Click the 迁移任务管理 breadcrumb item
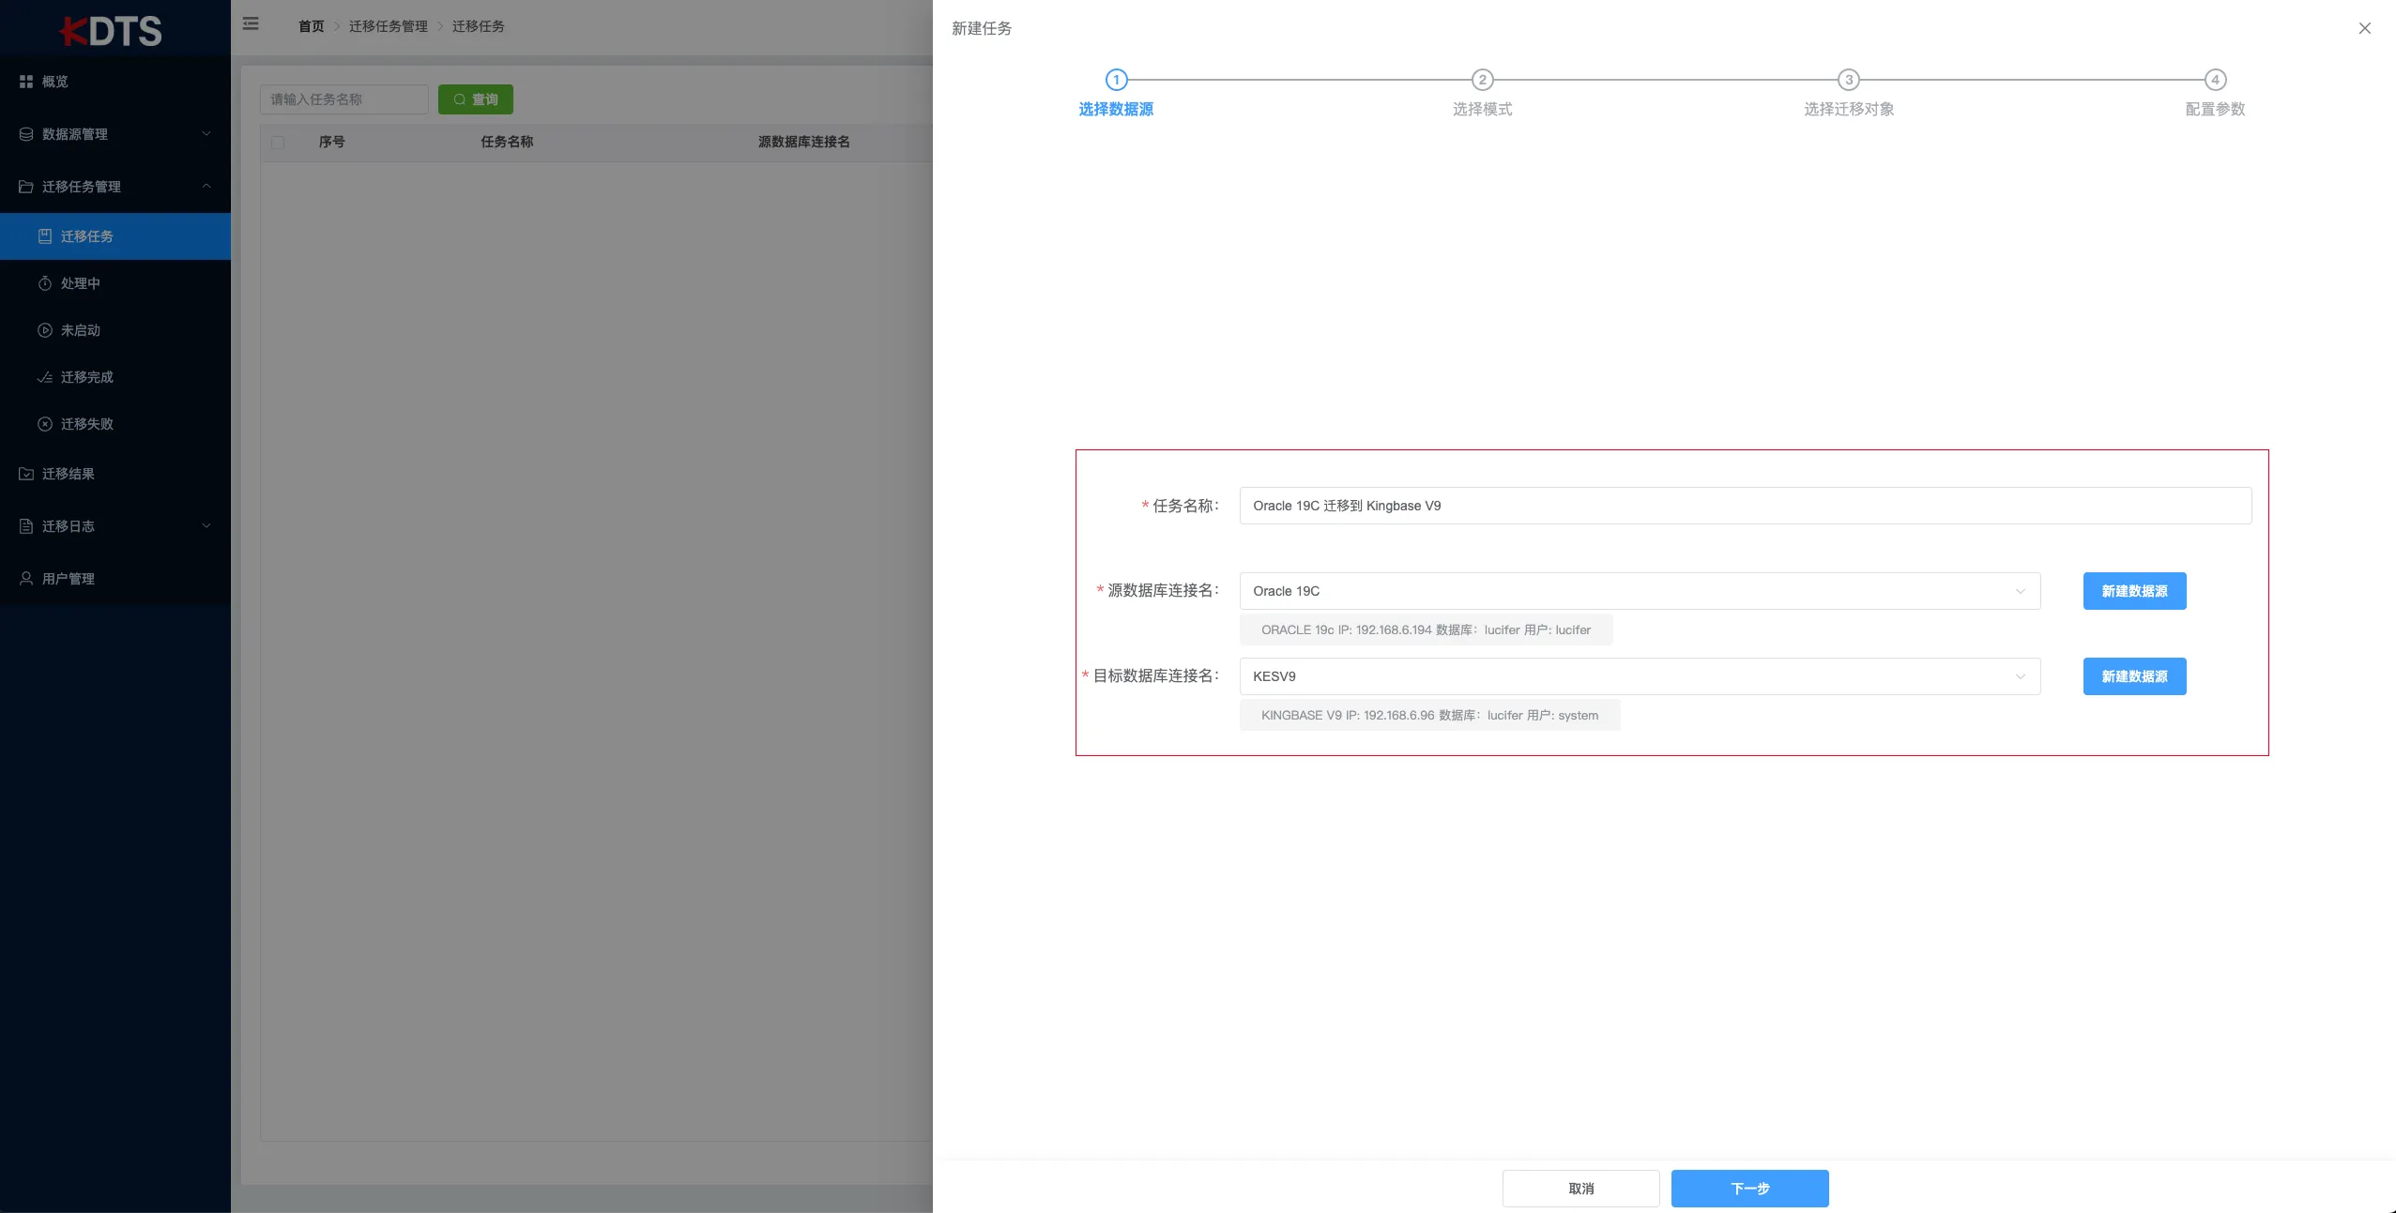 pos(387,26)
